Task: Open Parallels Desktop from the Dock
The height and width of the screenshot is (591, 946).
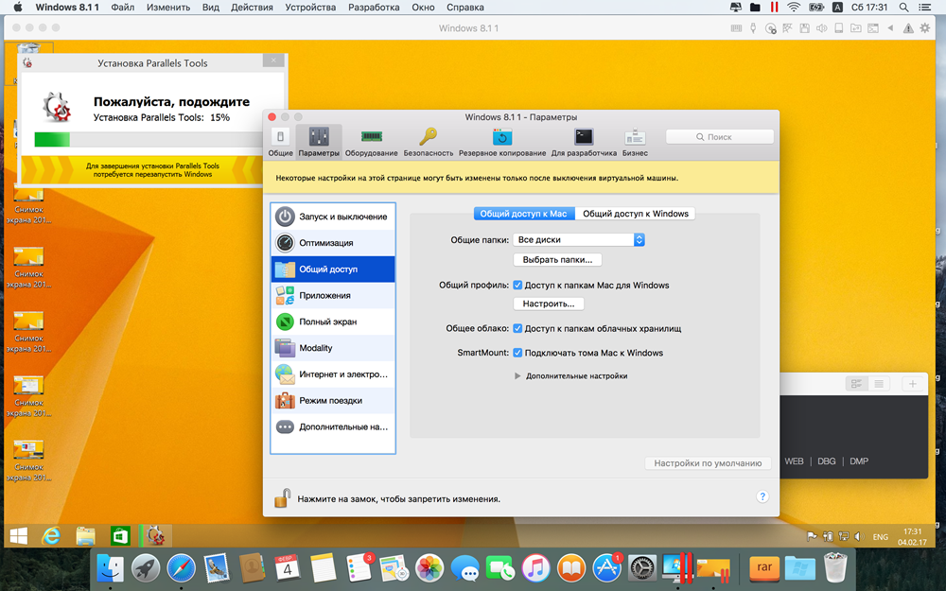Action: pyautogui.click(x=677, y=568)
